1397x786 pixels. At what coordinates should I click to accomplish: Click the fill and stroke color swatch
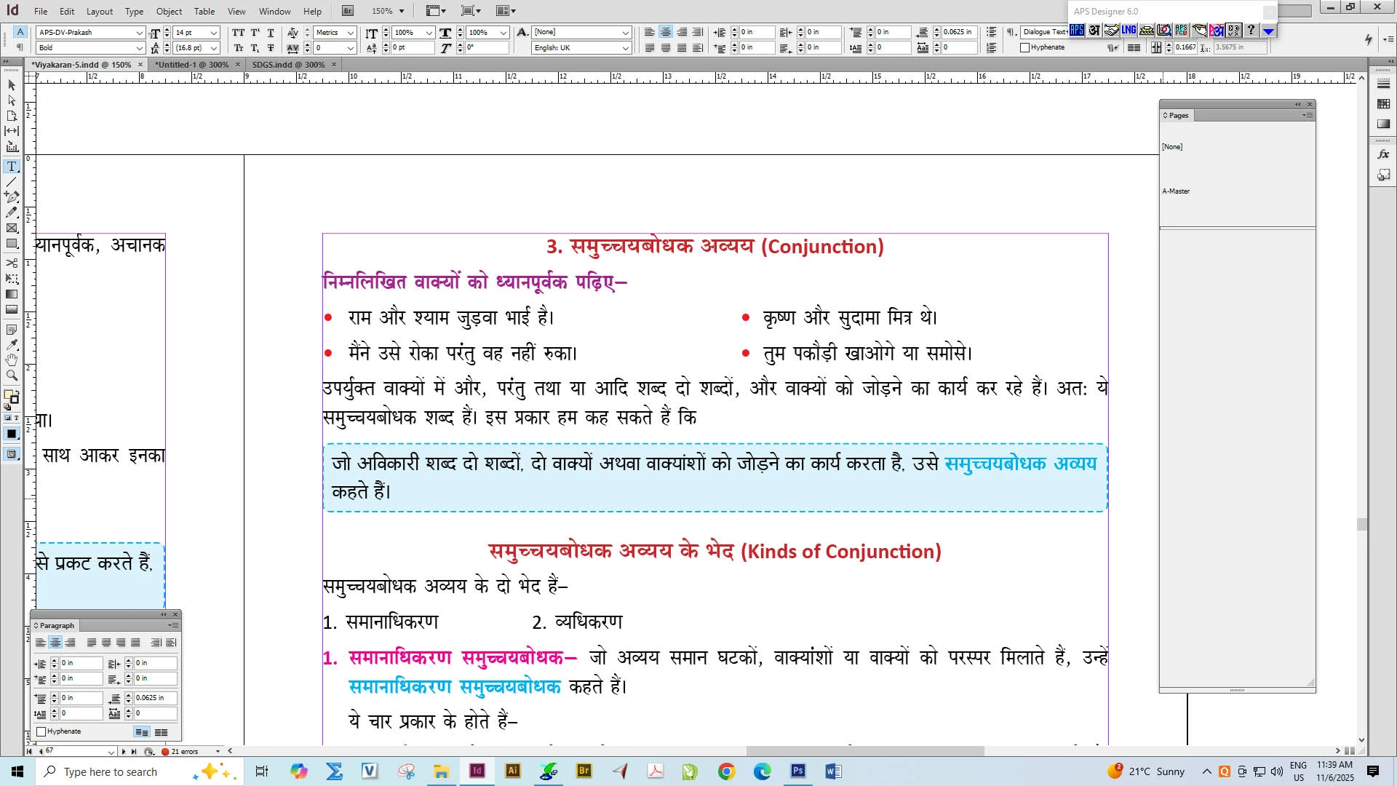click(x=10, y=395)
